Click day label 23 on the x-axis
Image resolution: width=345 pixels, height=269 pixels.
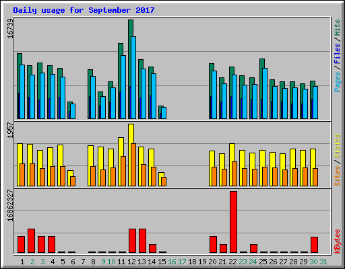point(243,262)
